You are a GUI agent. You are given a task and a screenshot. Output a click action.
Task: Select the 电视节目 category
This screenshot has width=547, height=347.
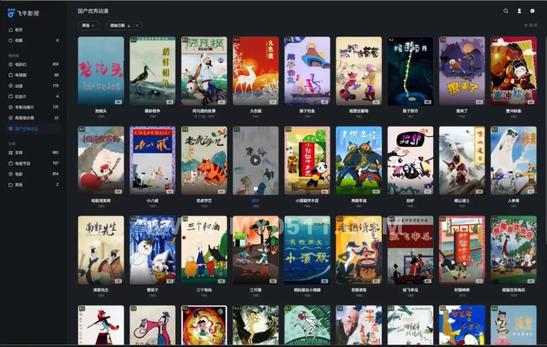click(x=22, y=163)
